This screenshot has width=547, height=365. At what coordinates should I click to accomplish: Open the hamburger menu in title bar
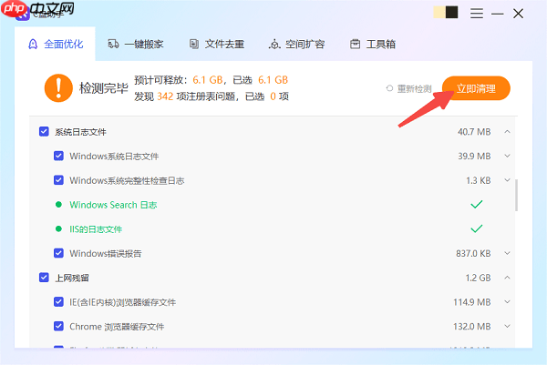pos(477,14)
